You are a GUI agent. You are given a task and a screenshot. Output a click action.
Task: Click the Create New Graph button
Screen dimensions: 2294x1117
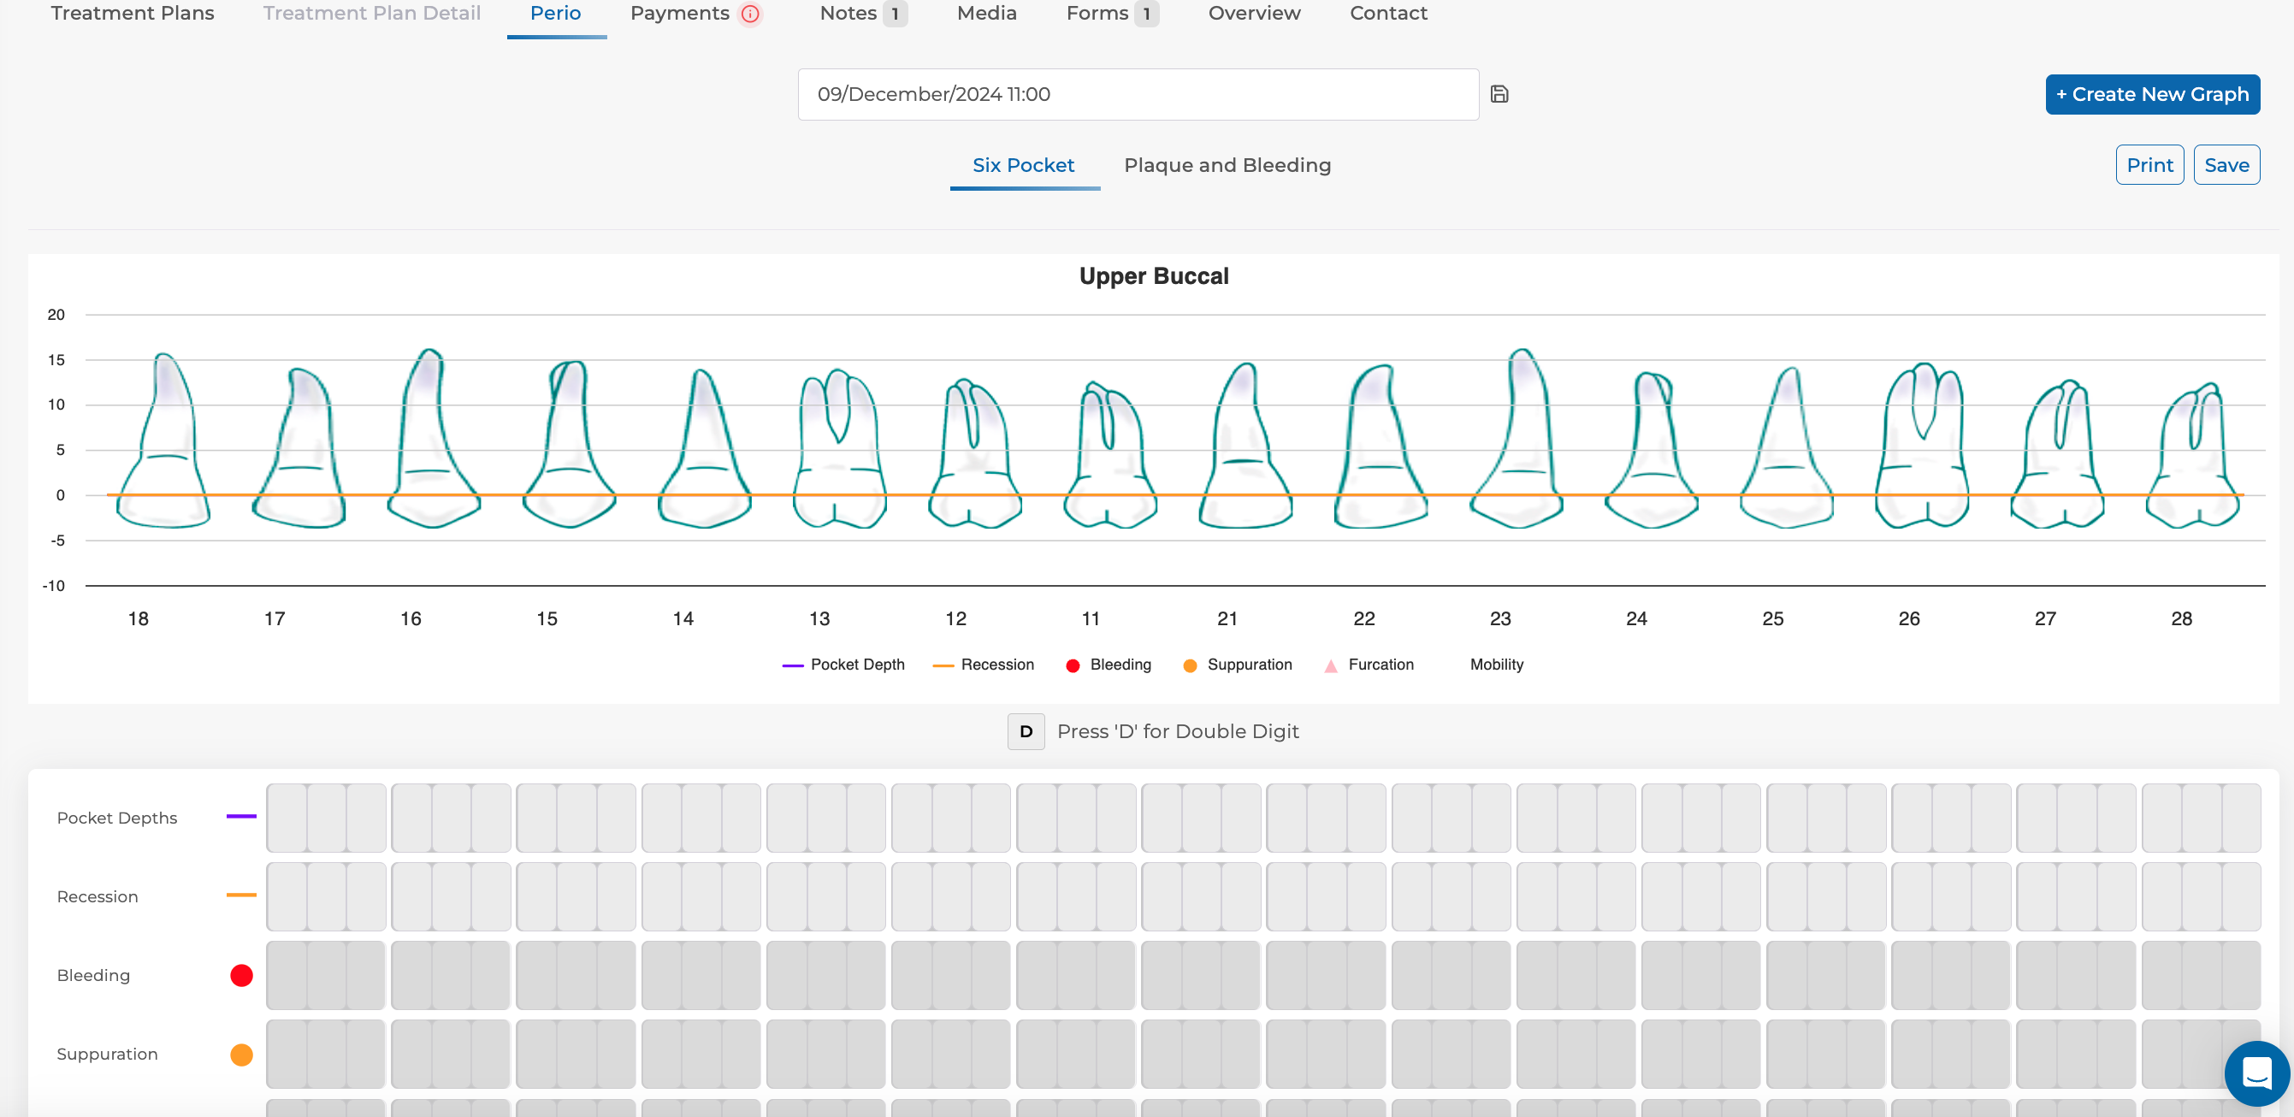click(2151, 94)
